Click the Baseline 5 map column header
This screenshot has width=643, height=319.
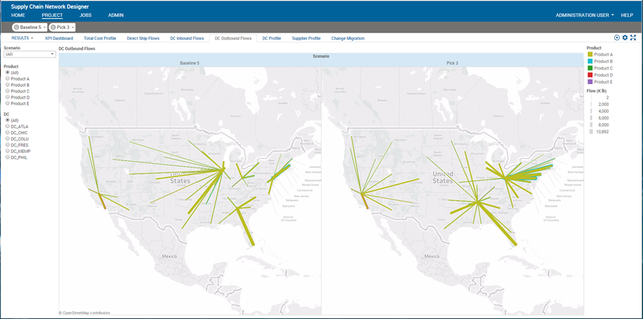coord(190,63)
